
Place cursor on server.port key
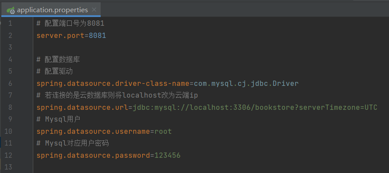[x=60, y=36]
